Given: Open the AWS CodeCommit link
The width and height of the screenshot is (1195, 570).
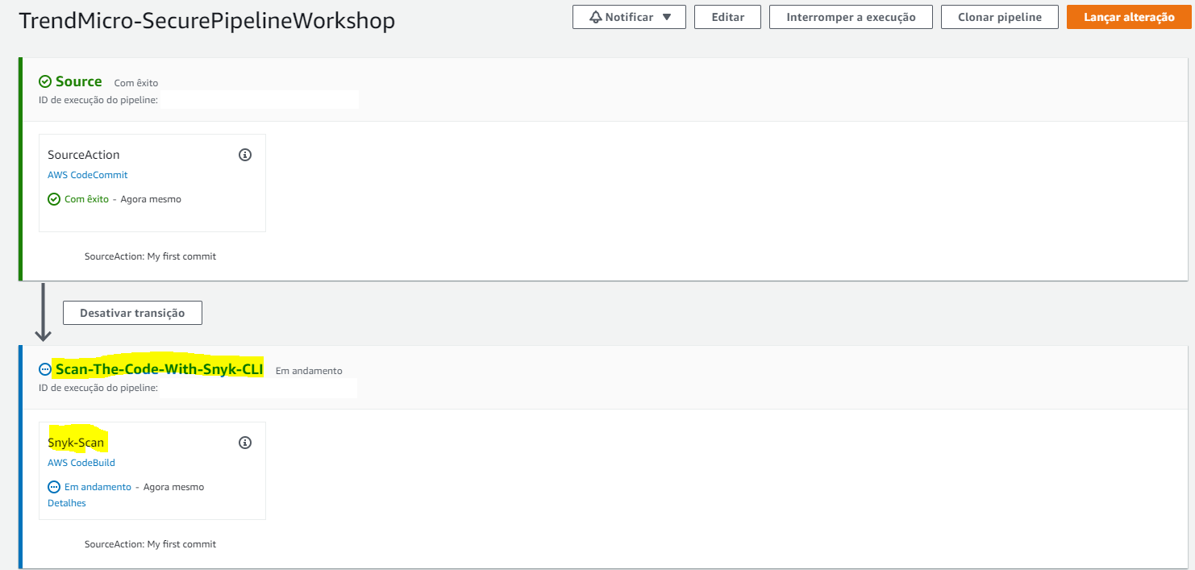Looking at the screenshot, I should 87,175.
